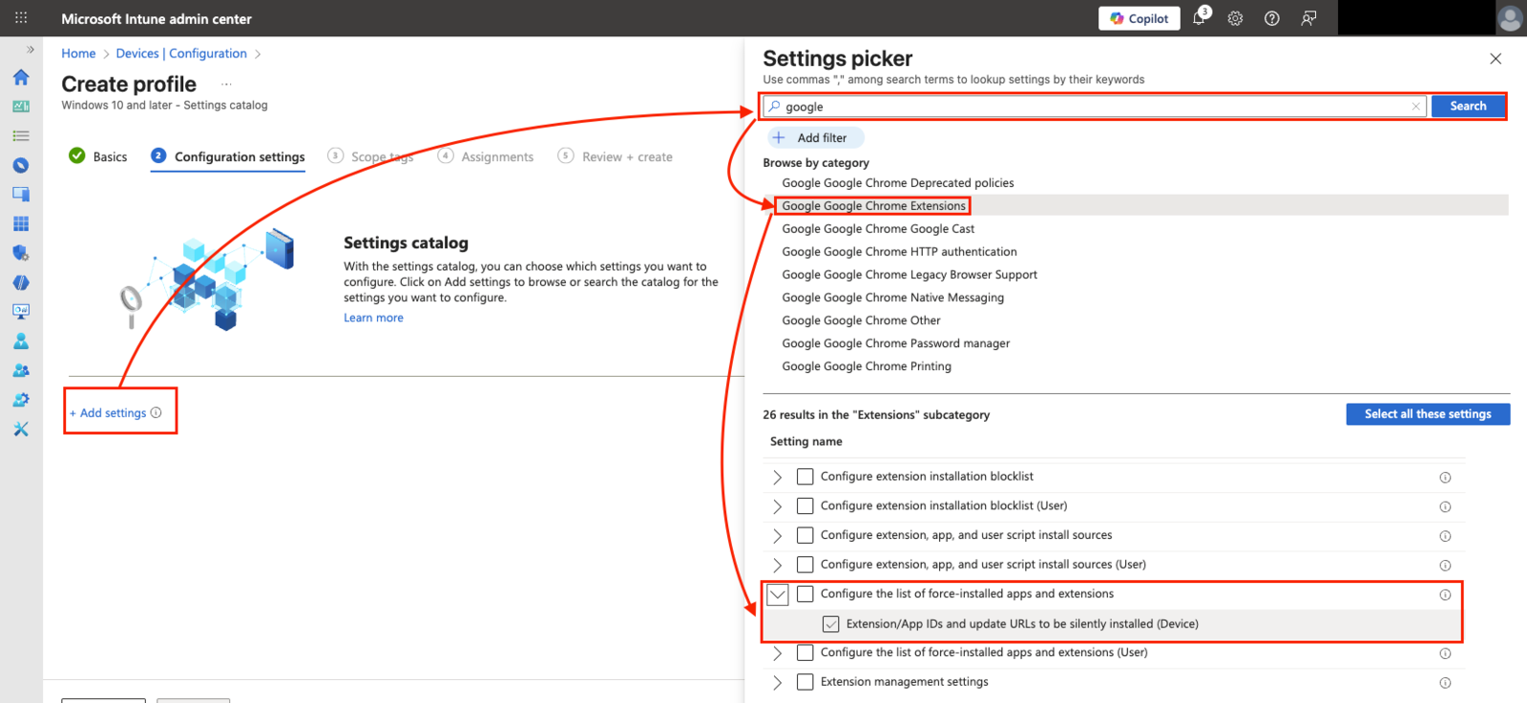Uncheck Extension/App IDs and update URLs (Device)
The image size is (1527, 703).
click(x=831, y=624)
